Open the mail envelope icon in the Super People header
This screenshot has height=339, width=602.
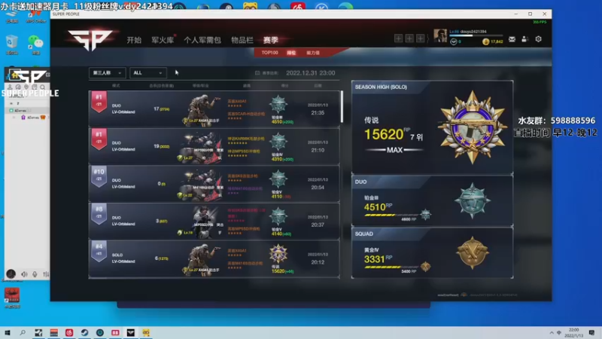click(512, 39)
